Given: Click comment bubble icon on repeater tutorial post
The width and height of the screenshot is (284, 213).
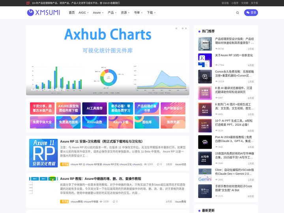Looking at the screenshot, I should 114,202.
